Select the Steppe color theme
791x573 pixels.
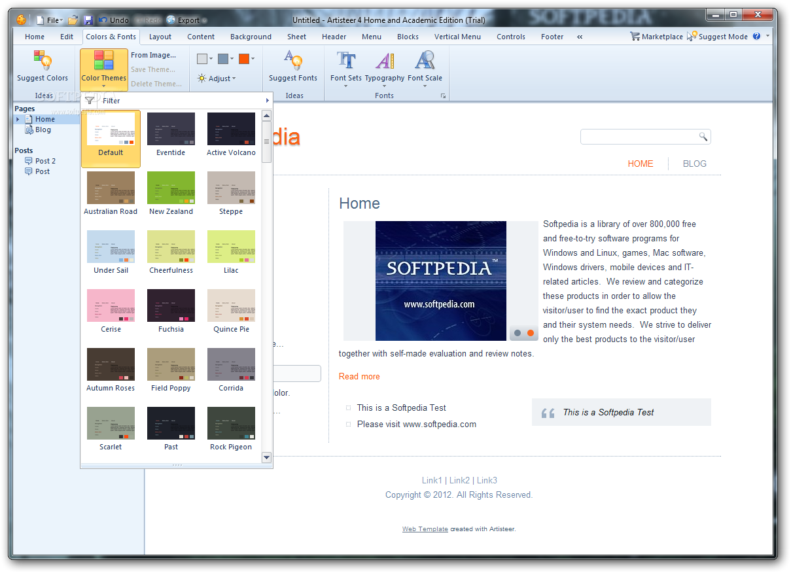pyautogui.click(x=231, y=194)
